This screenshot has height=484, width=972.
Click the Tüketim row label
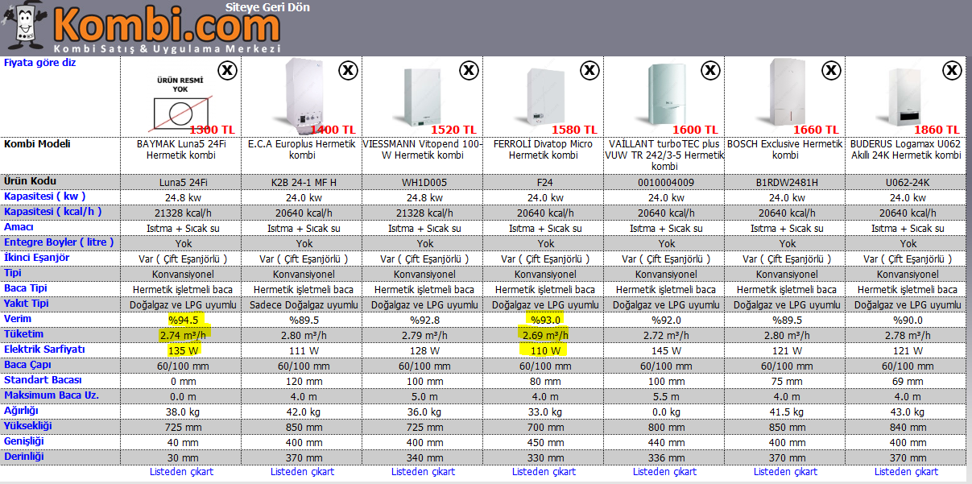point(26,334)
